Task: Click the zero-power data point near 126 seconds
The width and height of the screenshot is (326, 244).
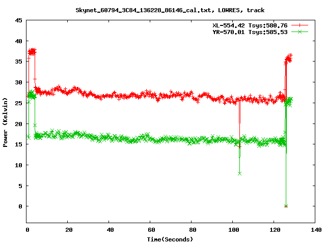Action: coord(286,206)
